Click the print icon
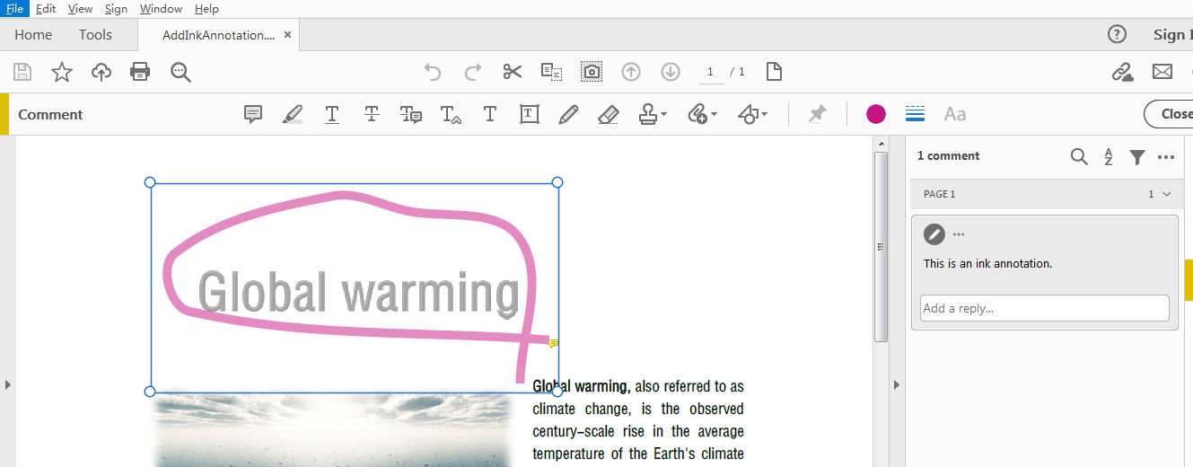 tap(140, 72)
